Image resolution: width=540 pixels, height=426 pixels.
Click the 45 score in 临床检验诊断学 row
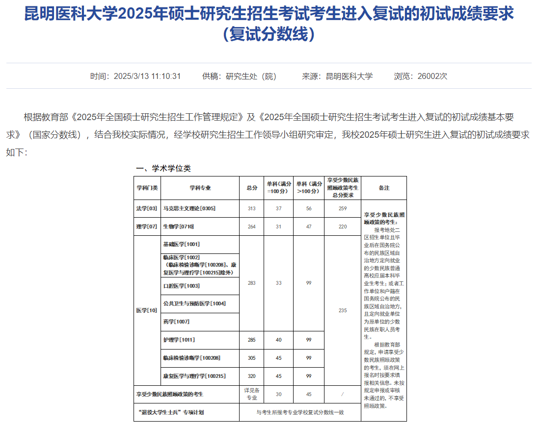point(279,358)
